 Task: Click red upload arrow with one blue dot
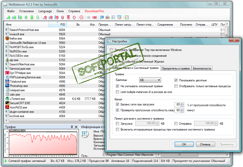(x=45, y=17)
